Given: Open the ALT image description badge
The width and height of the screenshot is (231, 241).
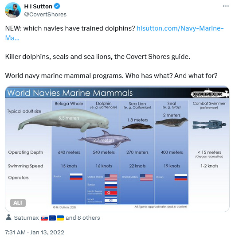Looking at the screenshot, I should click(18, 203).
